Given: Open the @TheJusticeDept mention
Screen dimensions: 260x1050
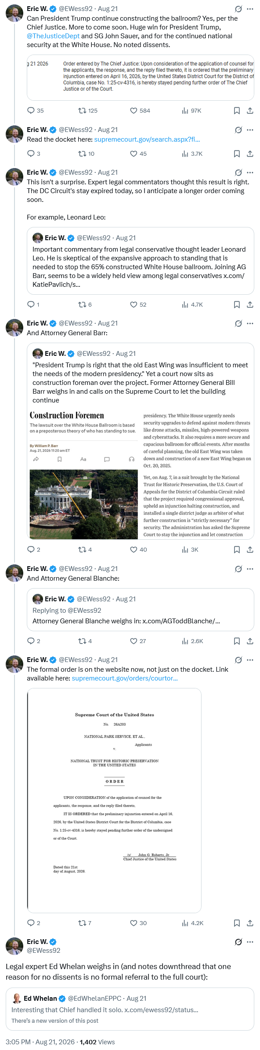Looking at the screenshot, I should [53, 36].
